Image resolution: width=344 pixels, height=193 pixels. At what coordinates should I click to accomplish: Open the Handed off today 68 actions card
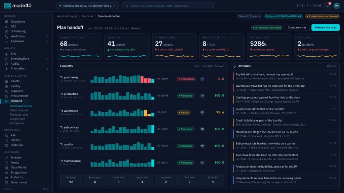tap(79, 47)
